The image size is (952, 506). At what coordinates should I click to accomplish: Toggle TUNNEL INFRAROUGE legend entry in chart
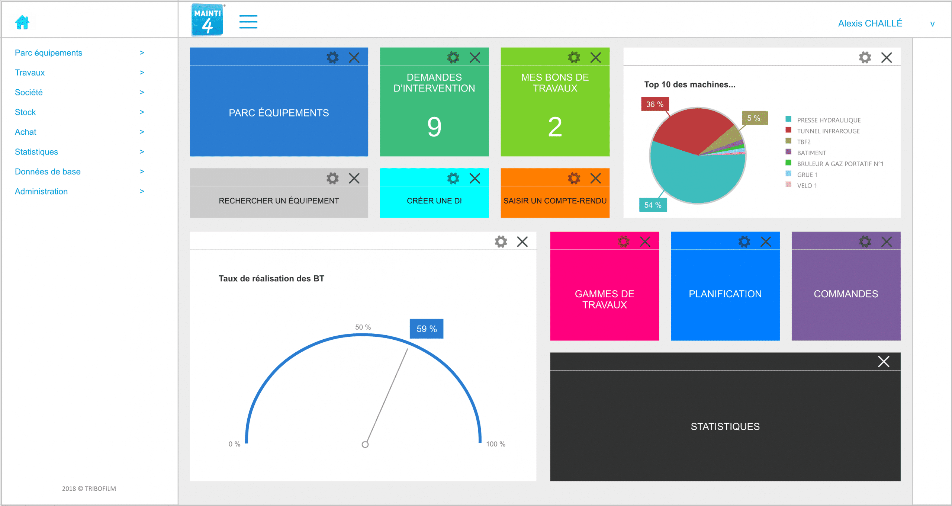click(x=823, y=131)
